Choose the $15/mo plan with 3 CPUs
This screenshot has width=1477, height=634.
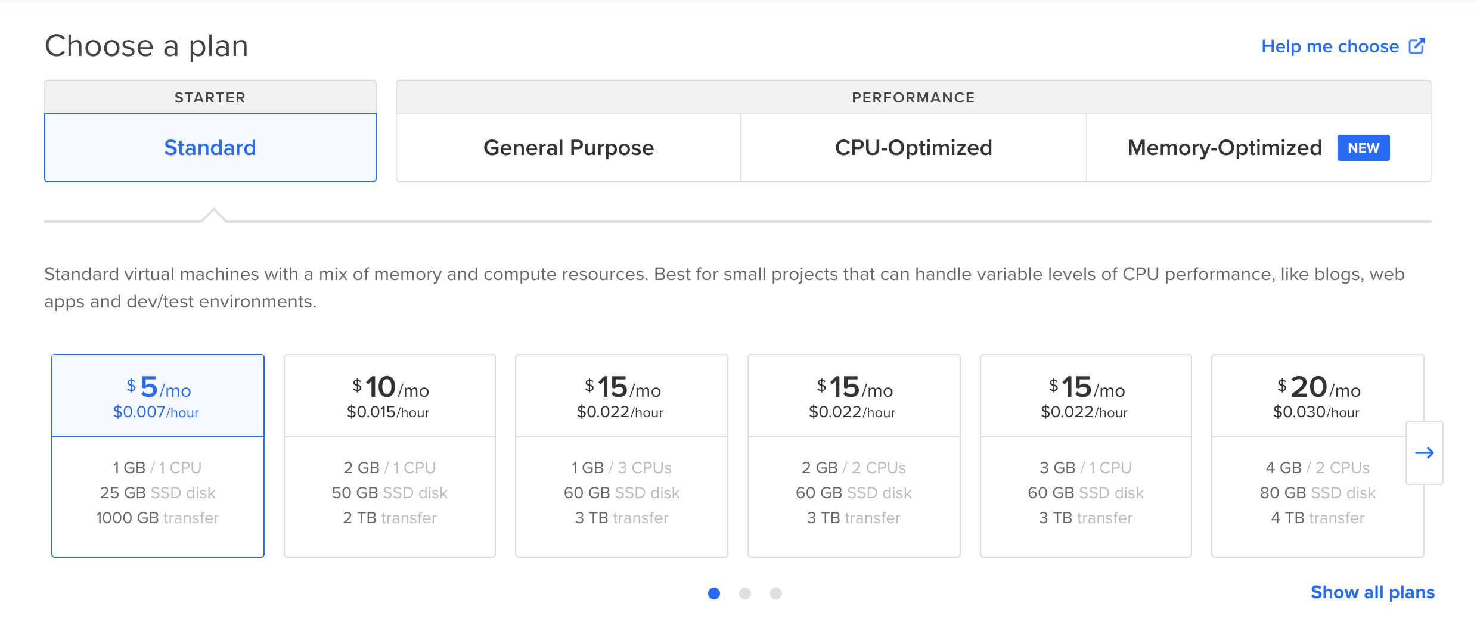tap(622, 455)
